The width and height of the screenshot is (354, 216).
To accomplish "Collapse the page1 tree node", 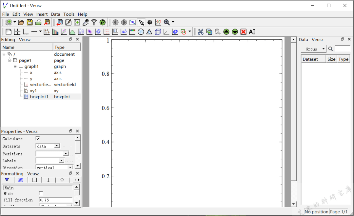I will [10, 60].
